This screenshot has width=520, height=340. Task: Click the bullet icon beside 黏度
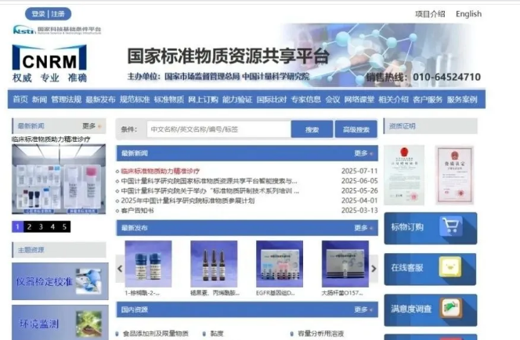(x=204, y=334)
